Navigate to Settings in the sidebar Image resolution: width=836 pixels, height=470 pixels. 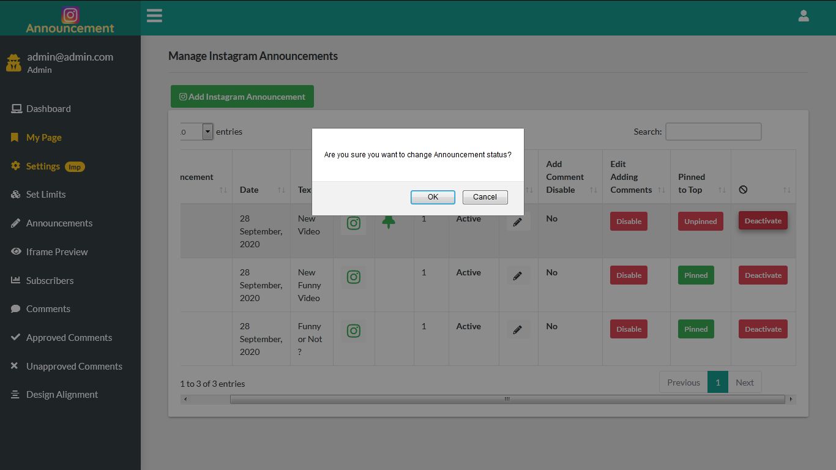click(x=43, y=166)
